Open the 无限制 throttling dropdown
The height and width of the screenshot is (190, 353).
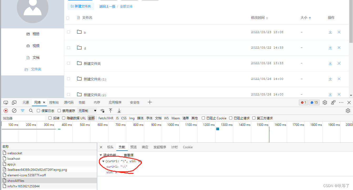click(x=87, y=111)
